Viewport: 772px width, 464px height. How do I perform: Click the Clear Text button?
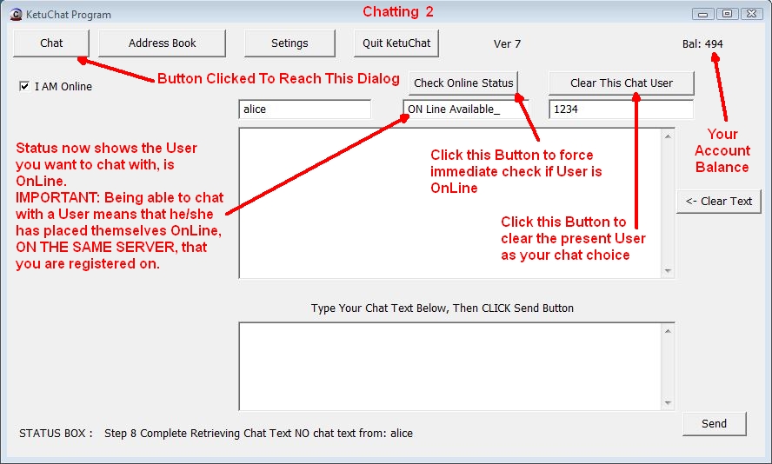click(718, 201)
